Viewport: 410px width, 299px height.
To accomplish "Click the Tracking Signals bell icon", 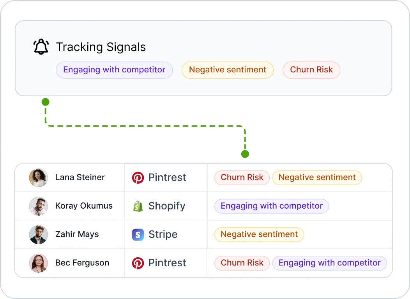I will click(x=41, y=47).
